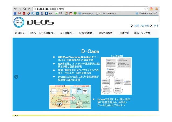
Task: Click the GSN (Goal Structuring Notation) bullet text
Action: 78,59
